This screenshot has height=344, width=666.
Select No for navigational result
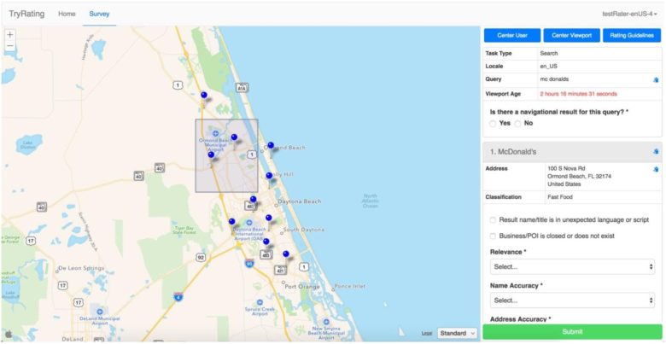click(518, 124)
